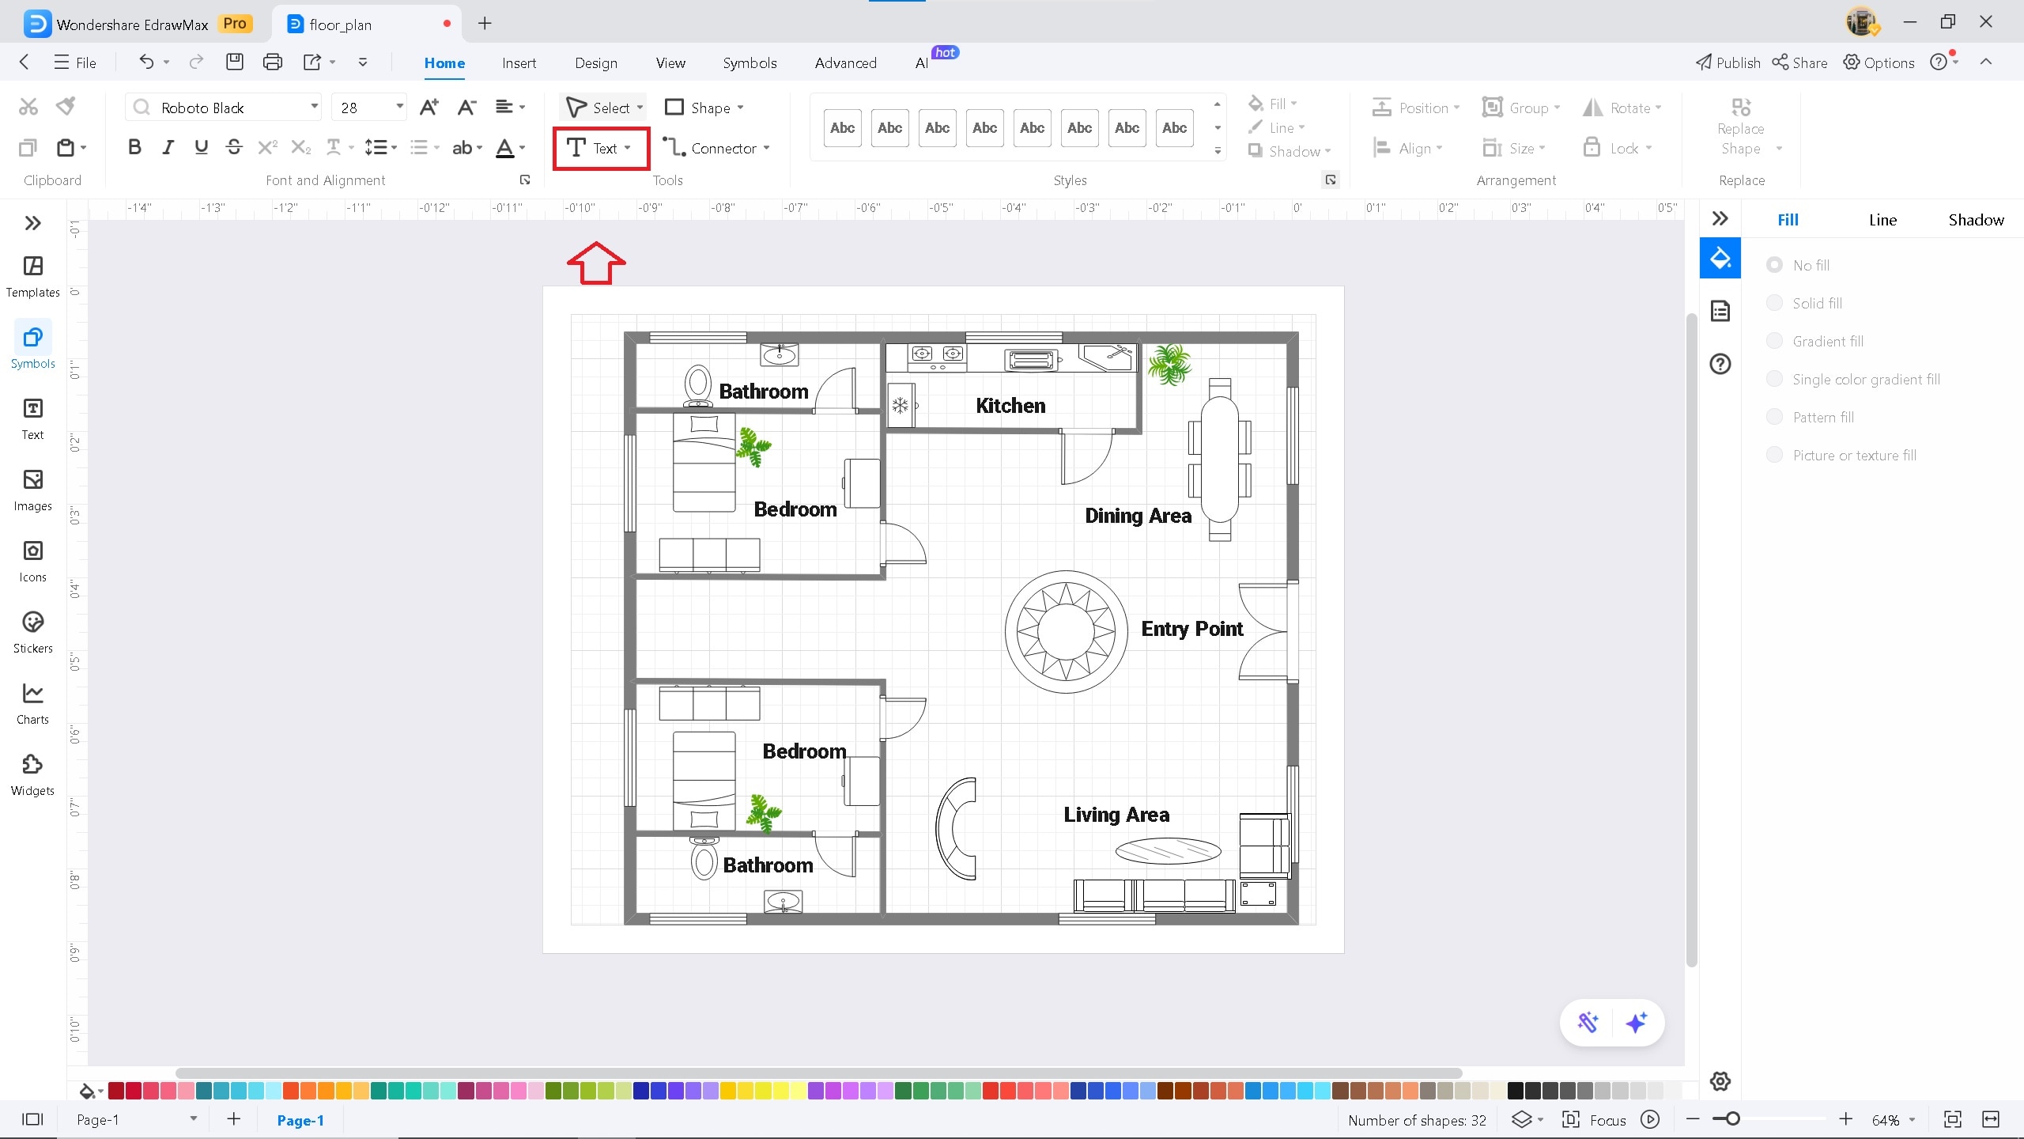
Task: Open the Line tab in right panel
Action: click(x=1882, y=220)
